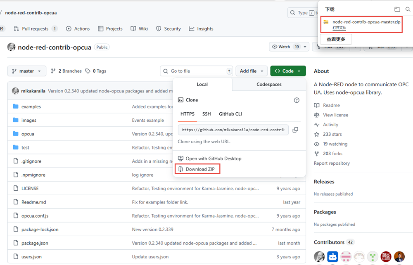
Task: Click the Report repository link
Action: click(332, 163)
